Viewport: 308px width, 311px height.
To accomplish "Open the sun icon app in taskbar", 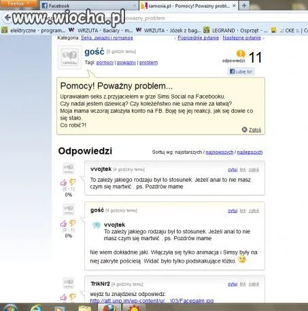I will [x=134, y=308].
